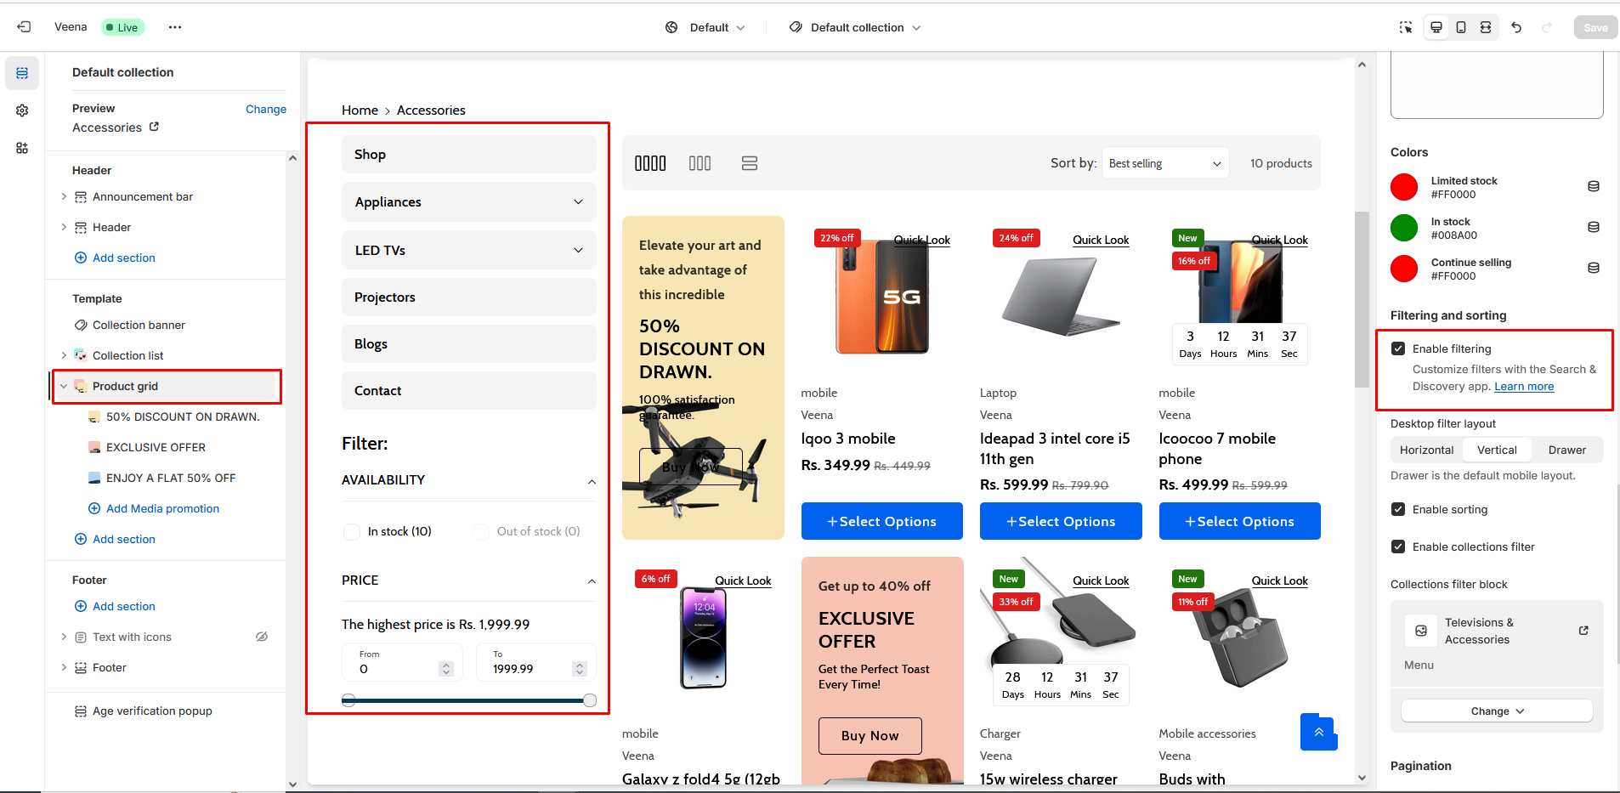Open dynamic source icon for In stock color

click(x=1594, y=228)
